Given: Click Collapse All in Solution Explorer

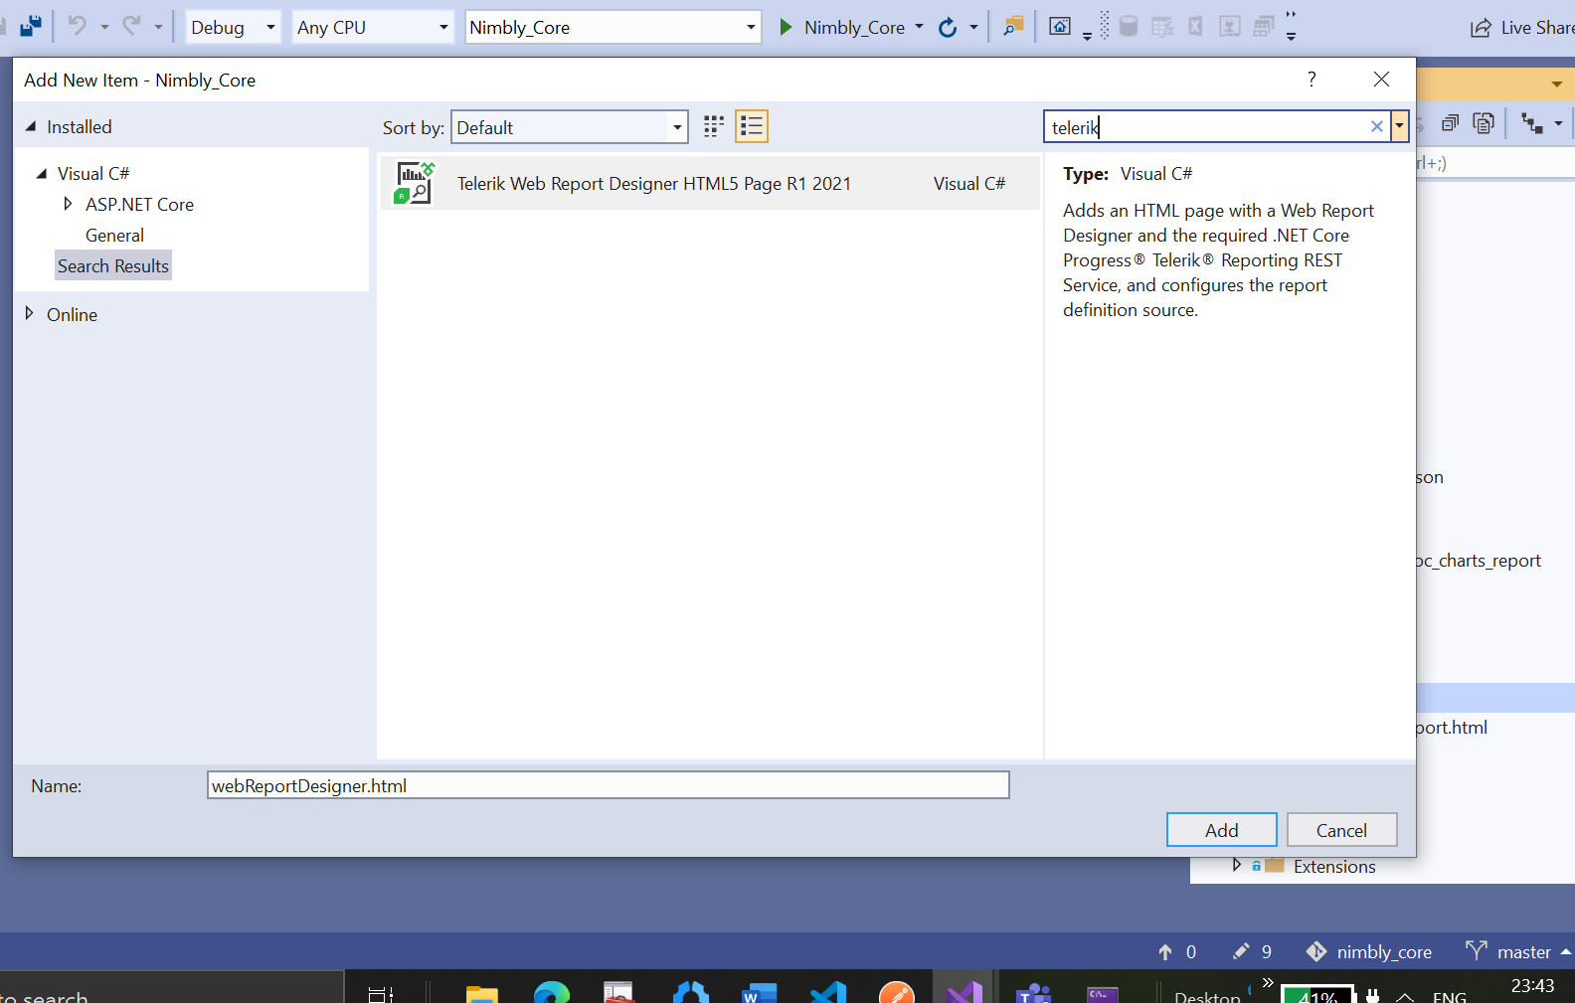Looking at the screenshot, I should [x=1450, y=123].
